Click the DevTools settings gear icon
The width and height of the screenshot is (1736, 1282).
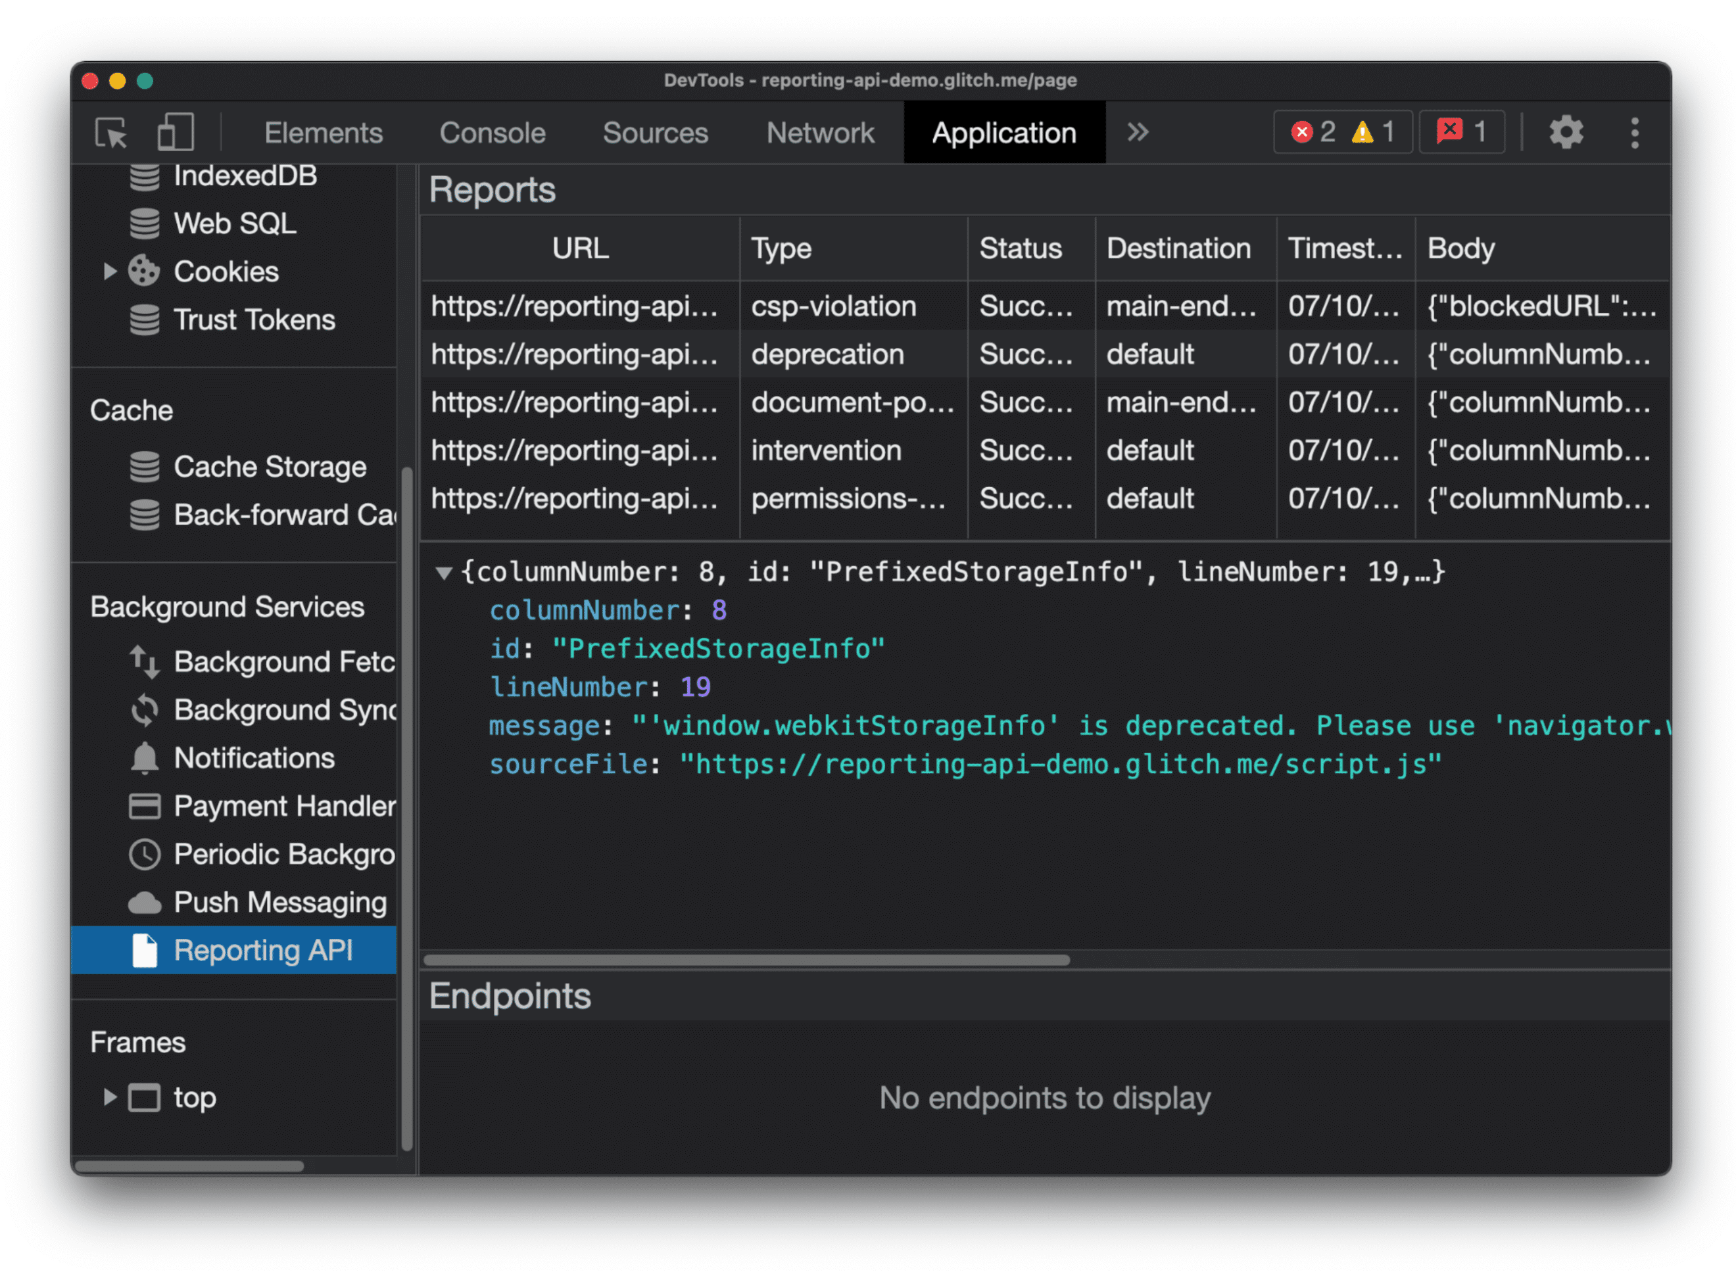coord(1566,132)
